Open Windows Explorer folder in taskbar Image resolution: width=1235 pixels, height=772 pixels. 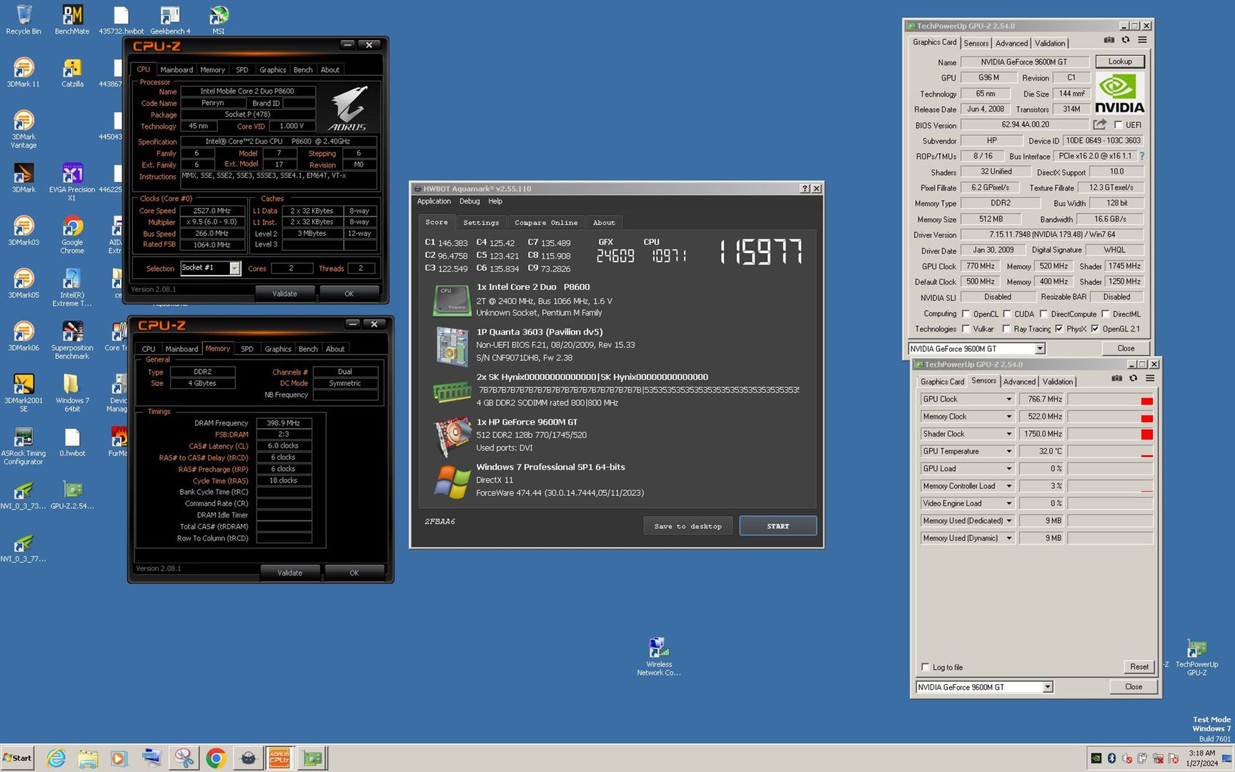88,758
